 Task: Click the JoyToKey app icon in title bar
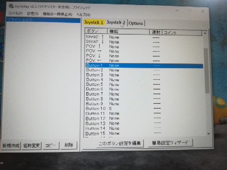[11, 6]
